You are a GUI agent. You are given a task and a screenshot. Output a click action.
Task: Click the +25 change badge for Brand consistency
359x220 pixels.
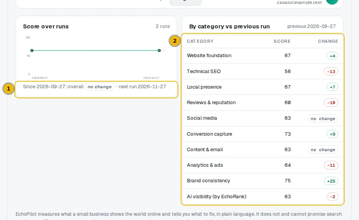click(x=331, y=181)
